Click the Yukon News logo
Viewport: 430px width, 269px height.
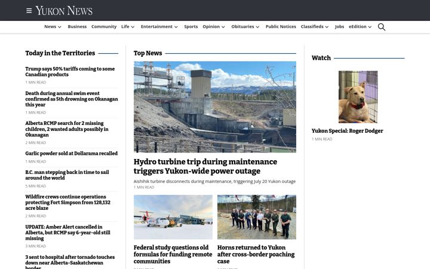pyautogui.click(x=64, y=11)
